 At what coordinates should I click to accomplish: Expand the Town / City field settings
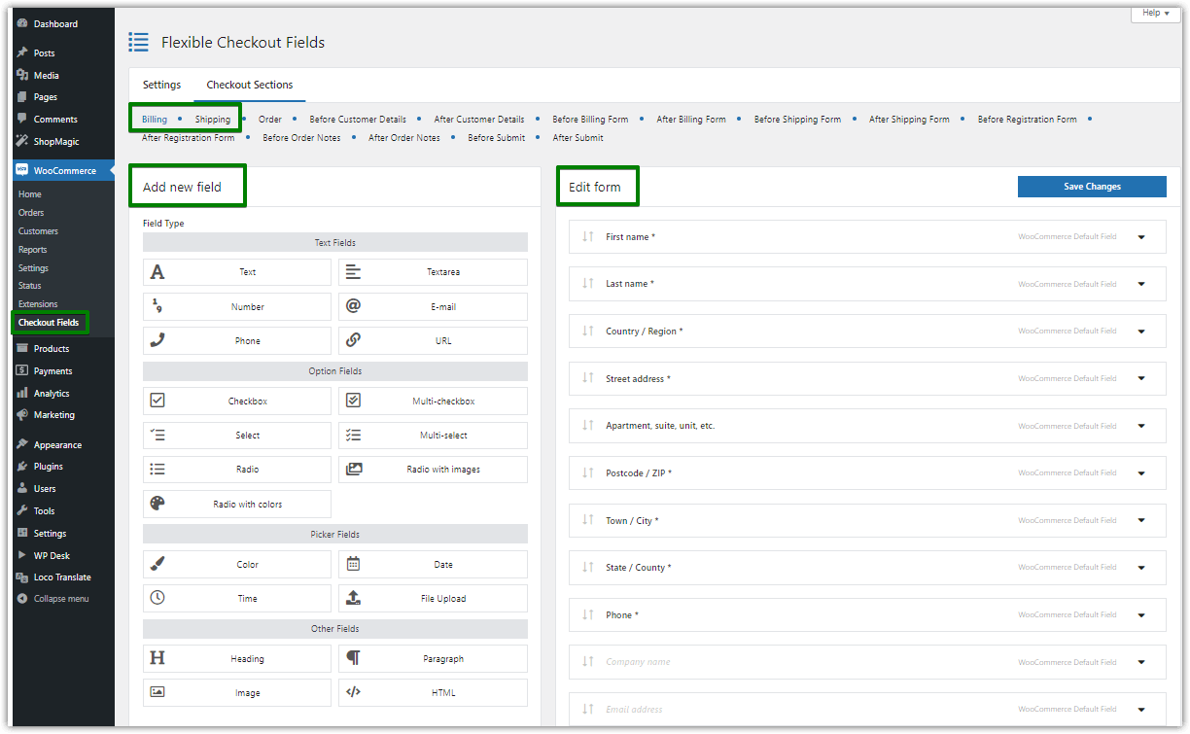(x=1141, y=520)
